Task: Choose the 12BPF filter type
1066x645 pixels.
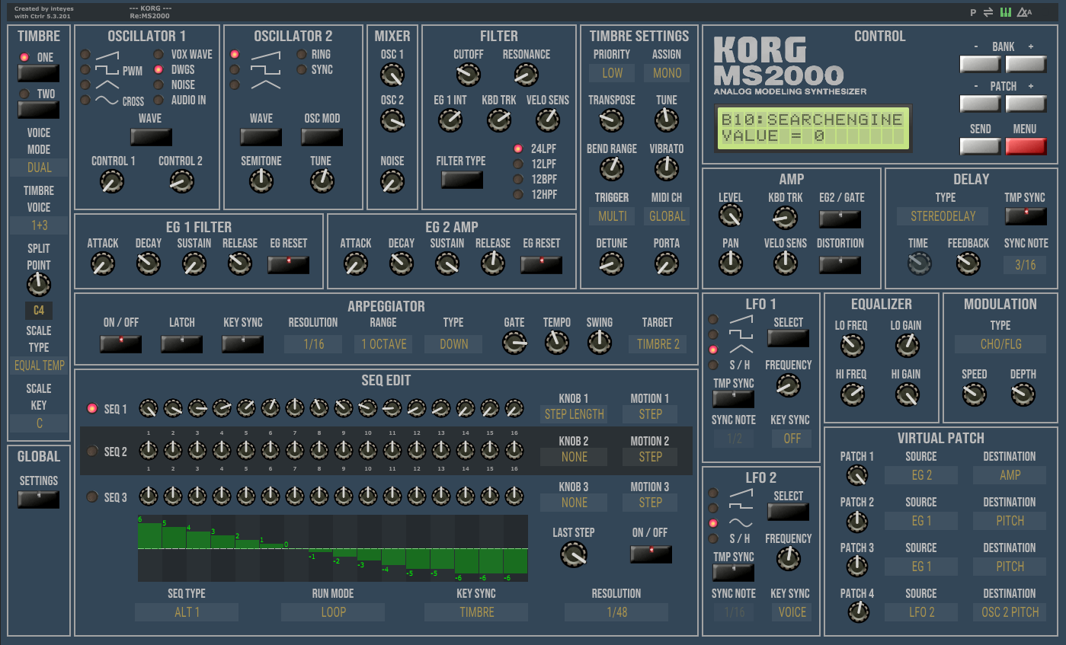Action: coord(518,179)
